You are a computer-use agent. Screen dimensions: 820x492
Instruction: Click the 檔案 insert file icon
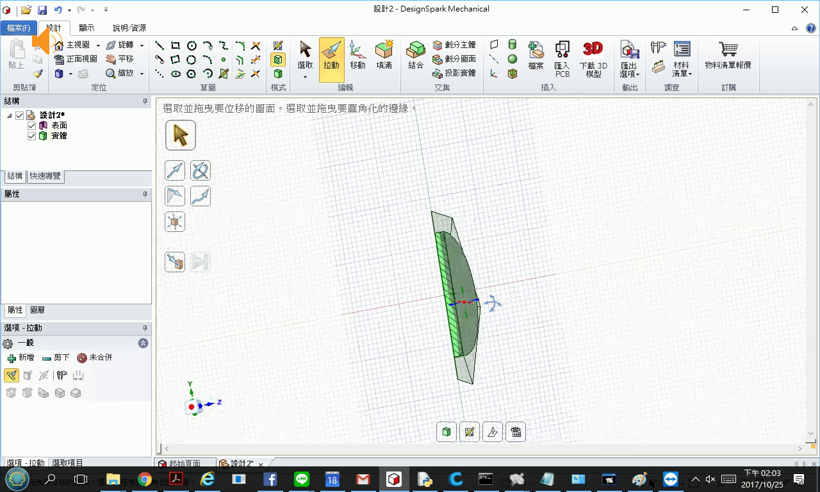(536, 55)
